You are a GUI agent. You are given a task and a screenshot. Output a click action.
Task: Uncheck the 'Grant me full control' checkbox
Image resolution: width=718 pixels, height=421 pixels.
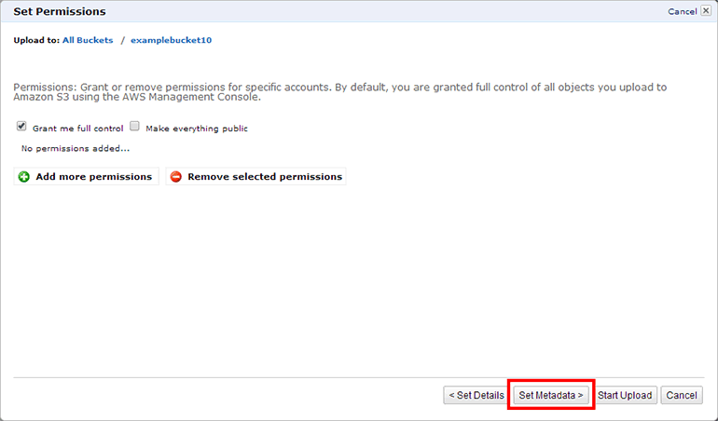pos(21,127)
